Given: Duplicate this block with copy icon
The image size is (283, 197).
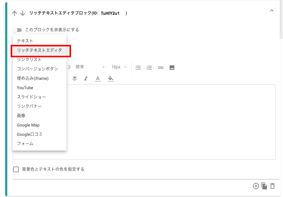Looking at the screenshot, I should tap(264, 186).
